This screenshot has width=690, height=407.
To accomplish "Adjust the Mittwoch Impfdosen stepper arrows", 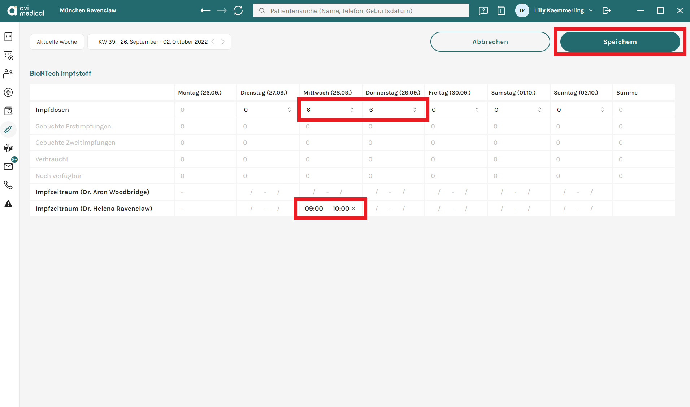I will coord(352,110).
